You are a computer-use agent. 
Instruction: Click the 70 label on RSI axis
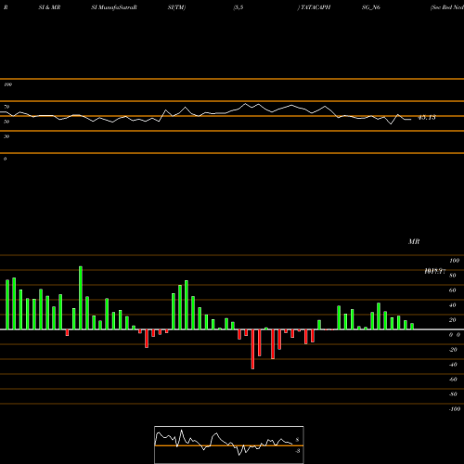coord(6,107)
